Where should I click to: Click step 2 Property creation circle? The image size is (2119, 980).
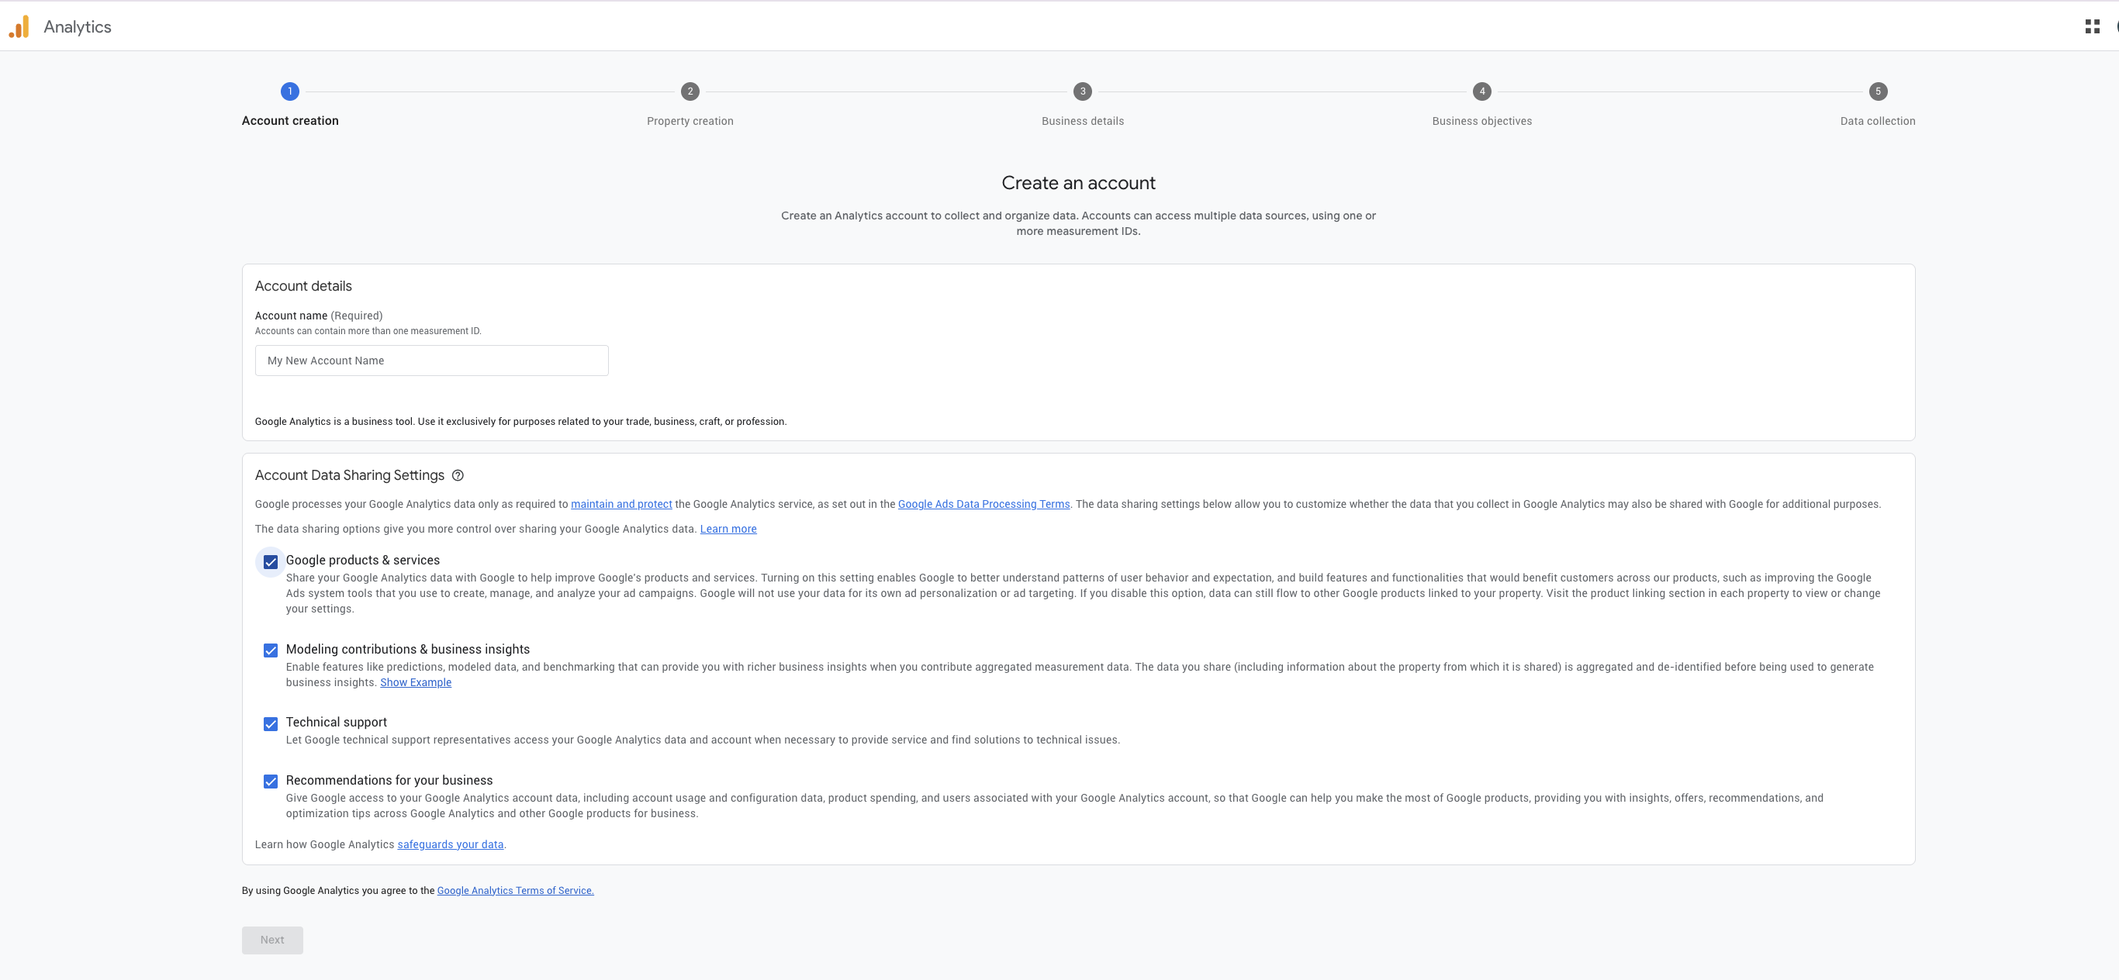690,91
